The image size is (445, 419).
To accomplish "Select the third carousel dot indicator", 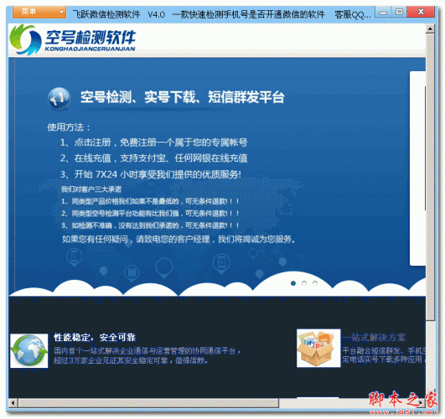I will coord(315,283).
